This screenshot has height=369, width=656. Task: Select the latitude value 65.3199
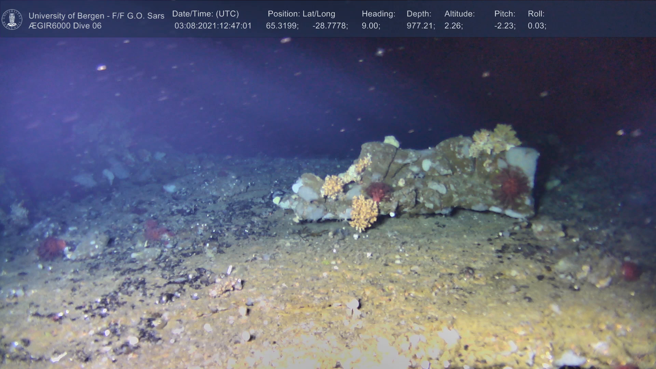click(x=282, y=26)
